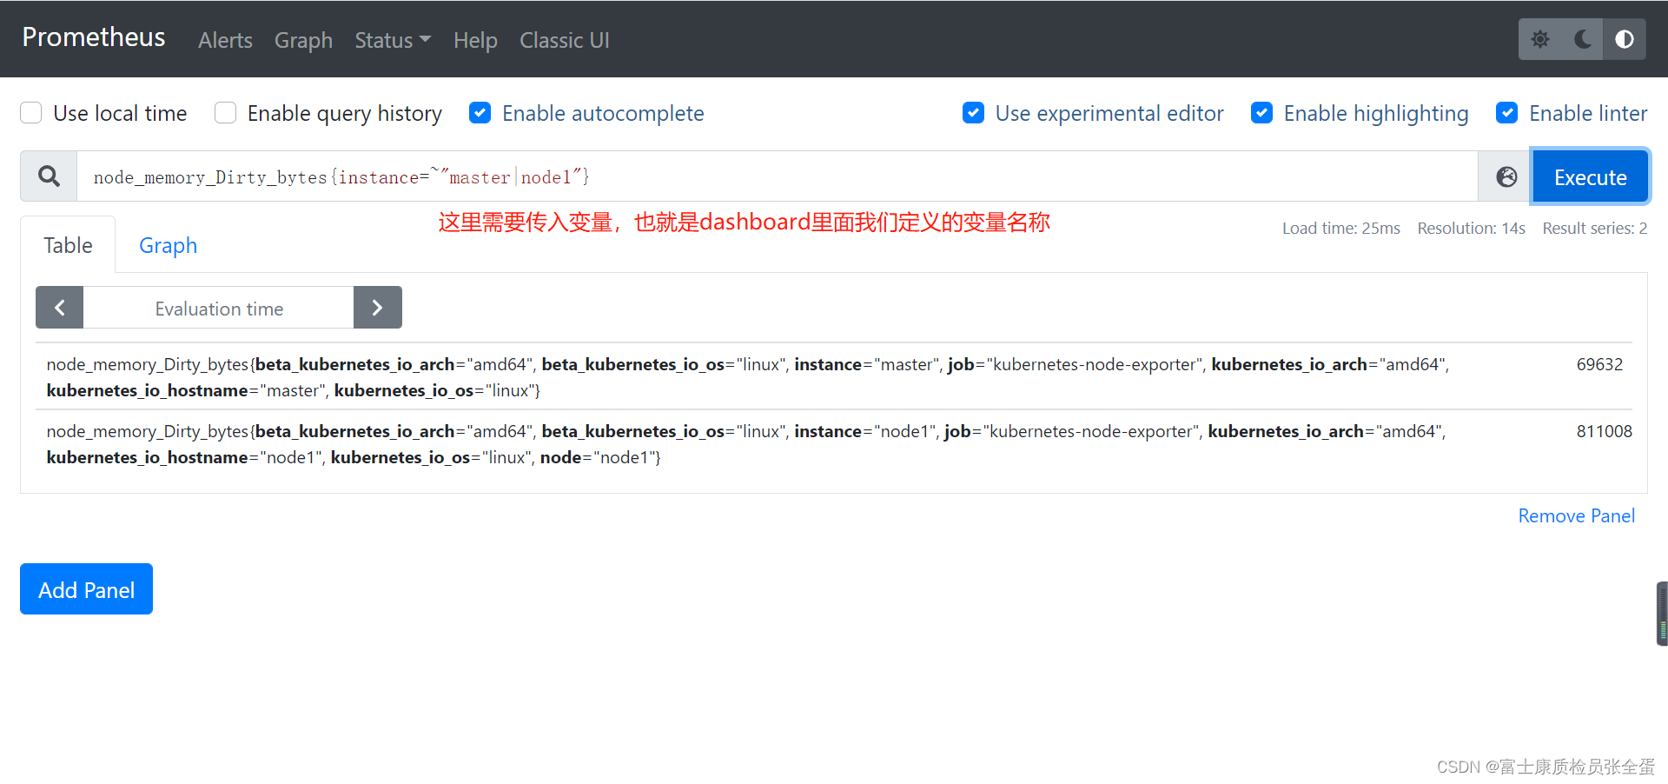Open metrics explorer globe icon

tap(1506, 176)
